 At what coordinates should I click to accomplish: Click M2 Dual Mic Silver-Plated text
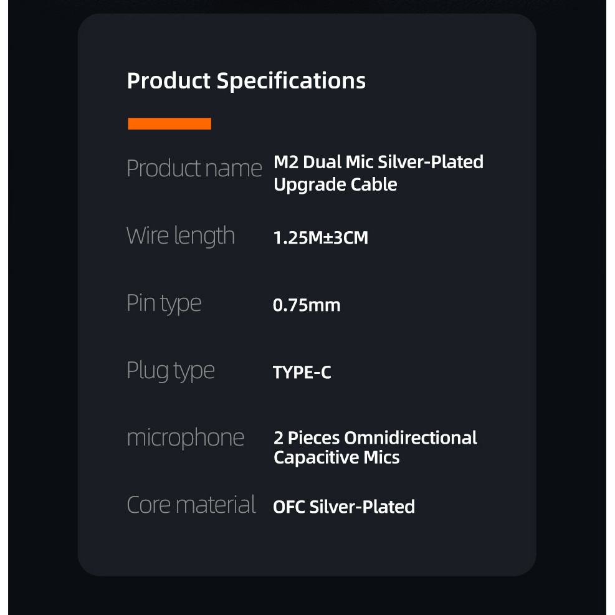point(378,162)
